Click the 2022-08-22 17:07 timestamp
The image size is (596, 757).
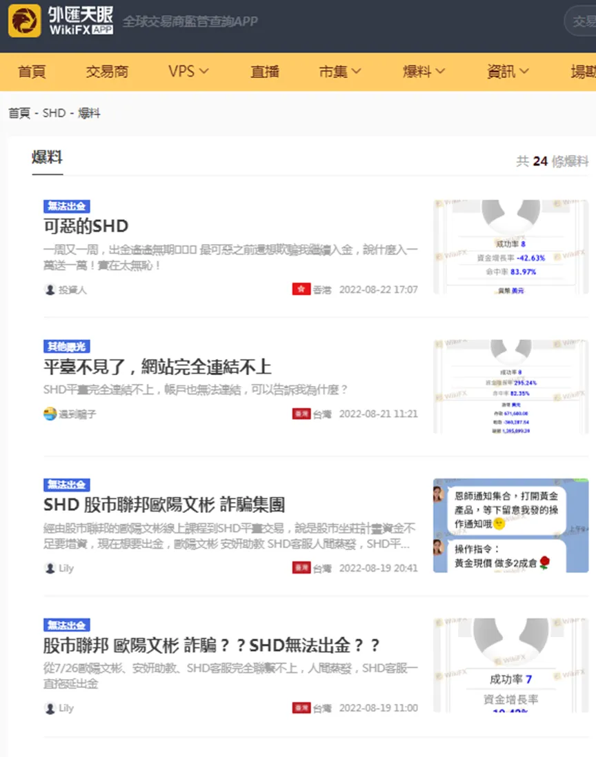coord(378,290)
